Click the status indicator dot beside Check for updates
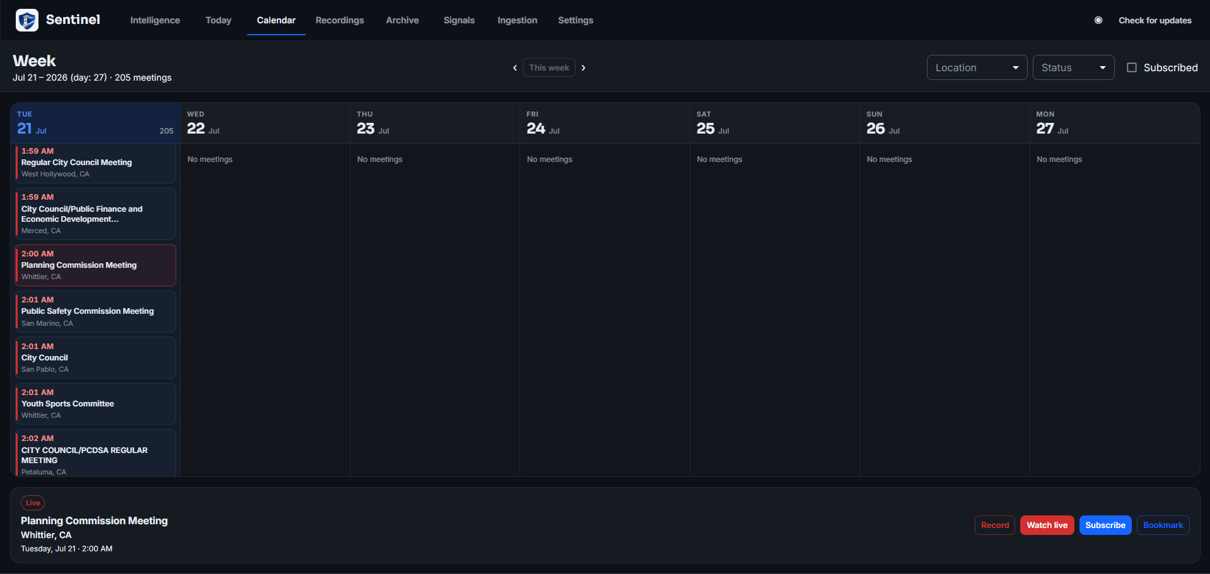The width and height of the screenshot is (1210, 574). pyautogui.click(x=1098, y=20)
